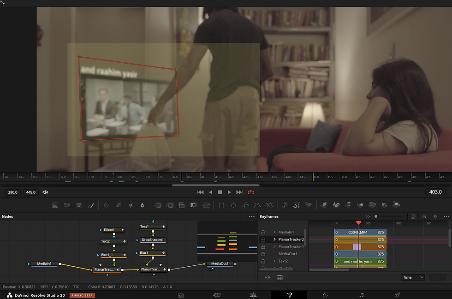Viewport: 452px width, 299px height.
Task: Stop playback
Action: [220, 192]
